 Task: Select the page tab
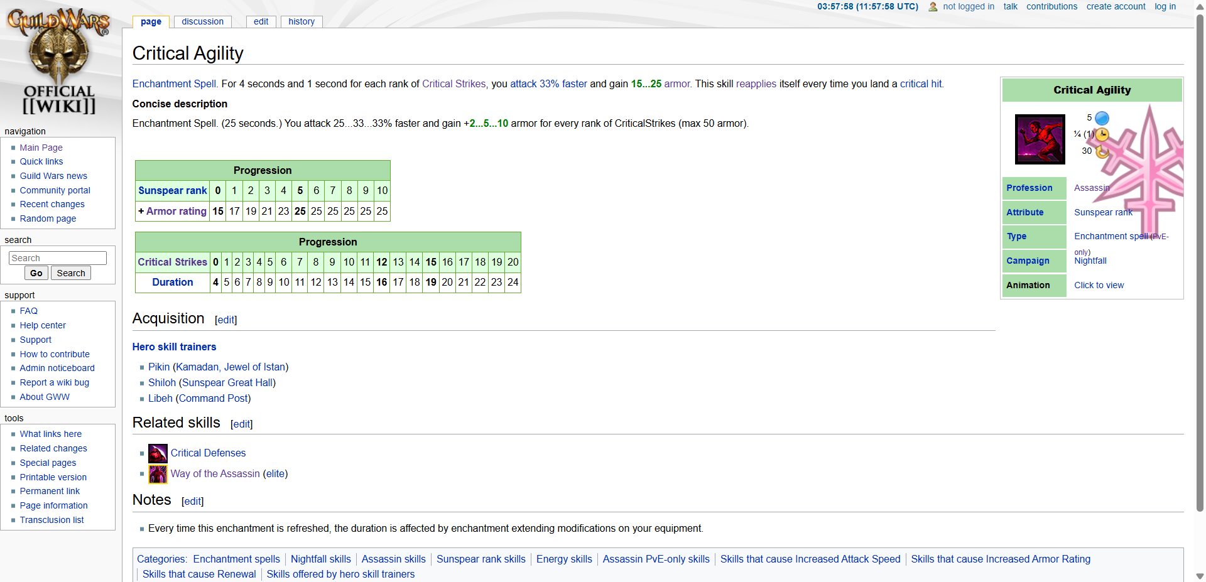click(151, 21)
